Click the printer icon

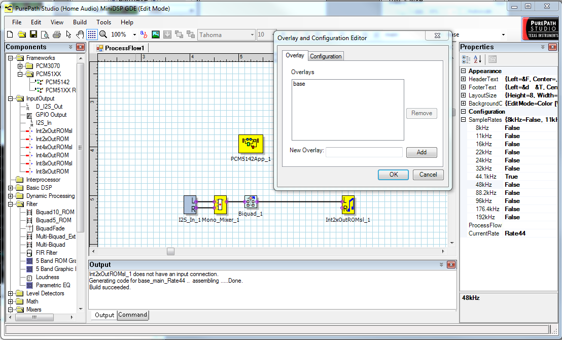(57, 35)
